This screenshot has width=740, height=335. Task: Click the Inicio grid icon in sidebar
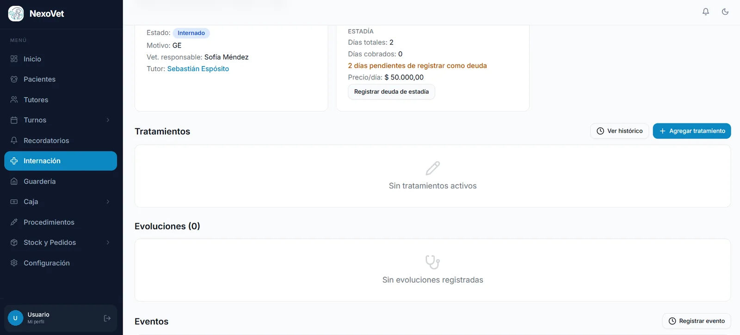pos(14,59)
